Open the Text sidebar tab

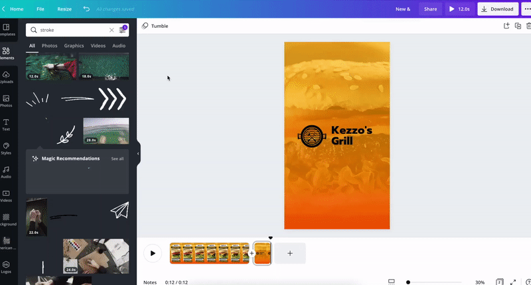pos(6,125)
